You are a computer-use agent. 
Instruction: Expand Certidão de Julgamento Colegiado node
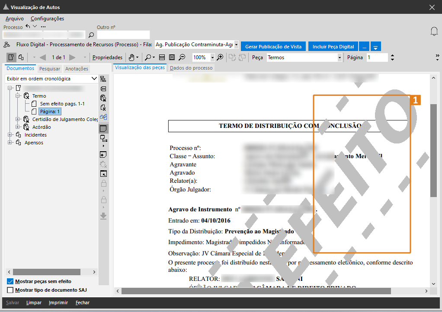click(17, 119)
